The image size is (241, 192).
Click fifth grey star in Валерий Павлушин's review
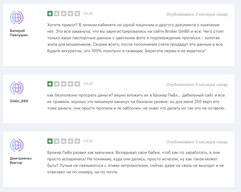[x=77, y=14]
